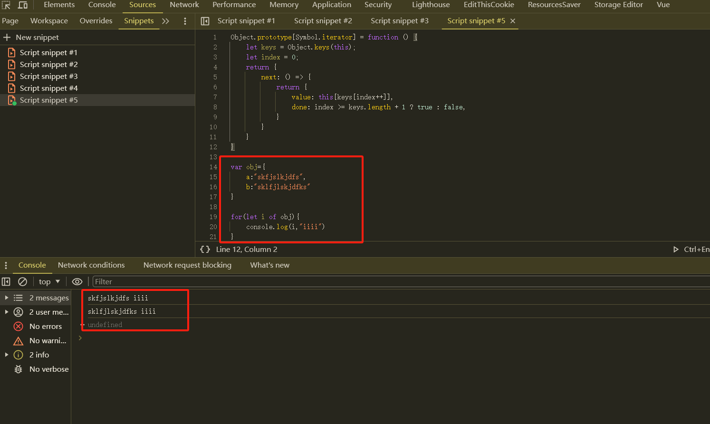Show more navigator tabs chevron
The image size is (710, 424).
[165, 21]
